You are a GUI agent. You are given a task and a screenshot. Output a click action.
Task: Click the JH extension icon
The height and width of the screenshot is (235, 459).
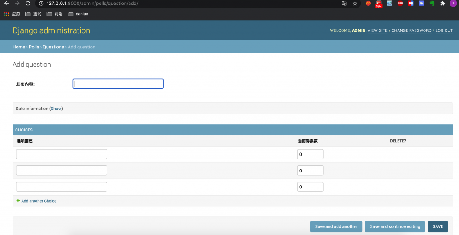tap(421, 3)
